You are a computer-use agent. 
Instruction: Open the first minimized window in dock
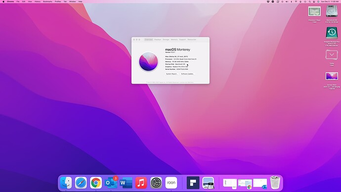click(230, 183)
